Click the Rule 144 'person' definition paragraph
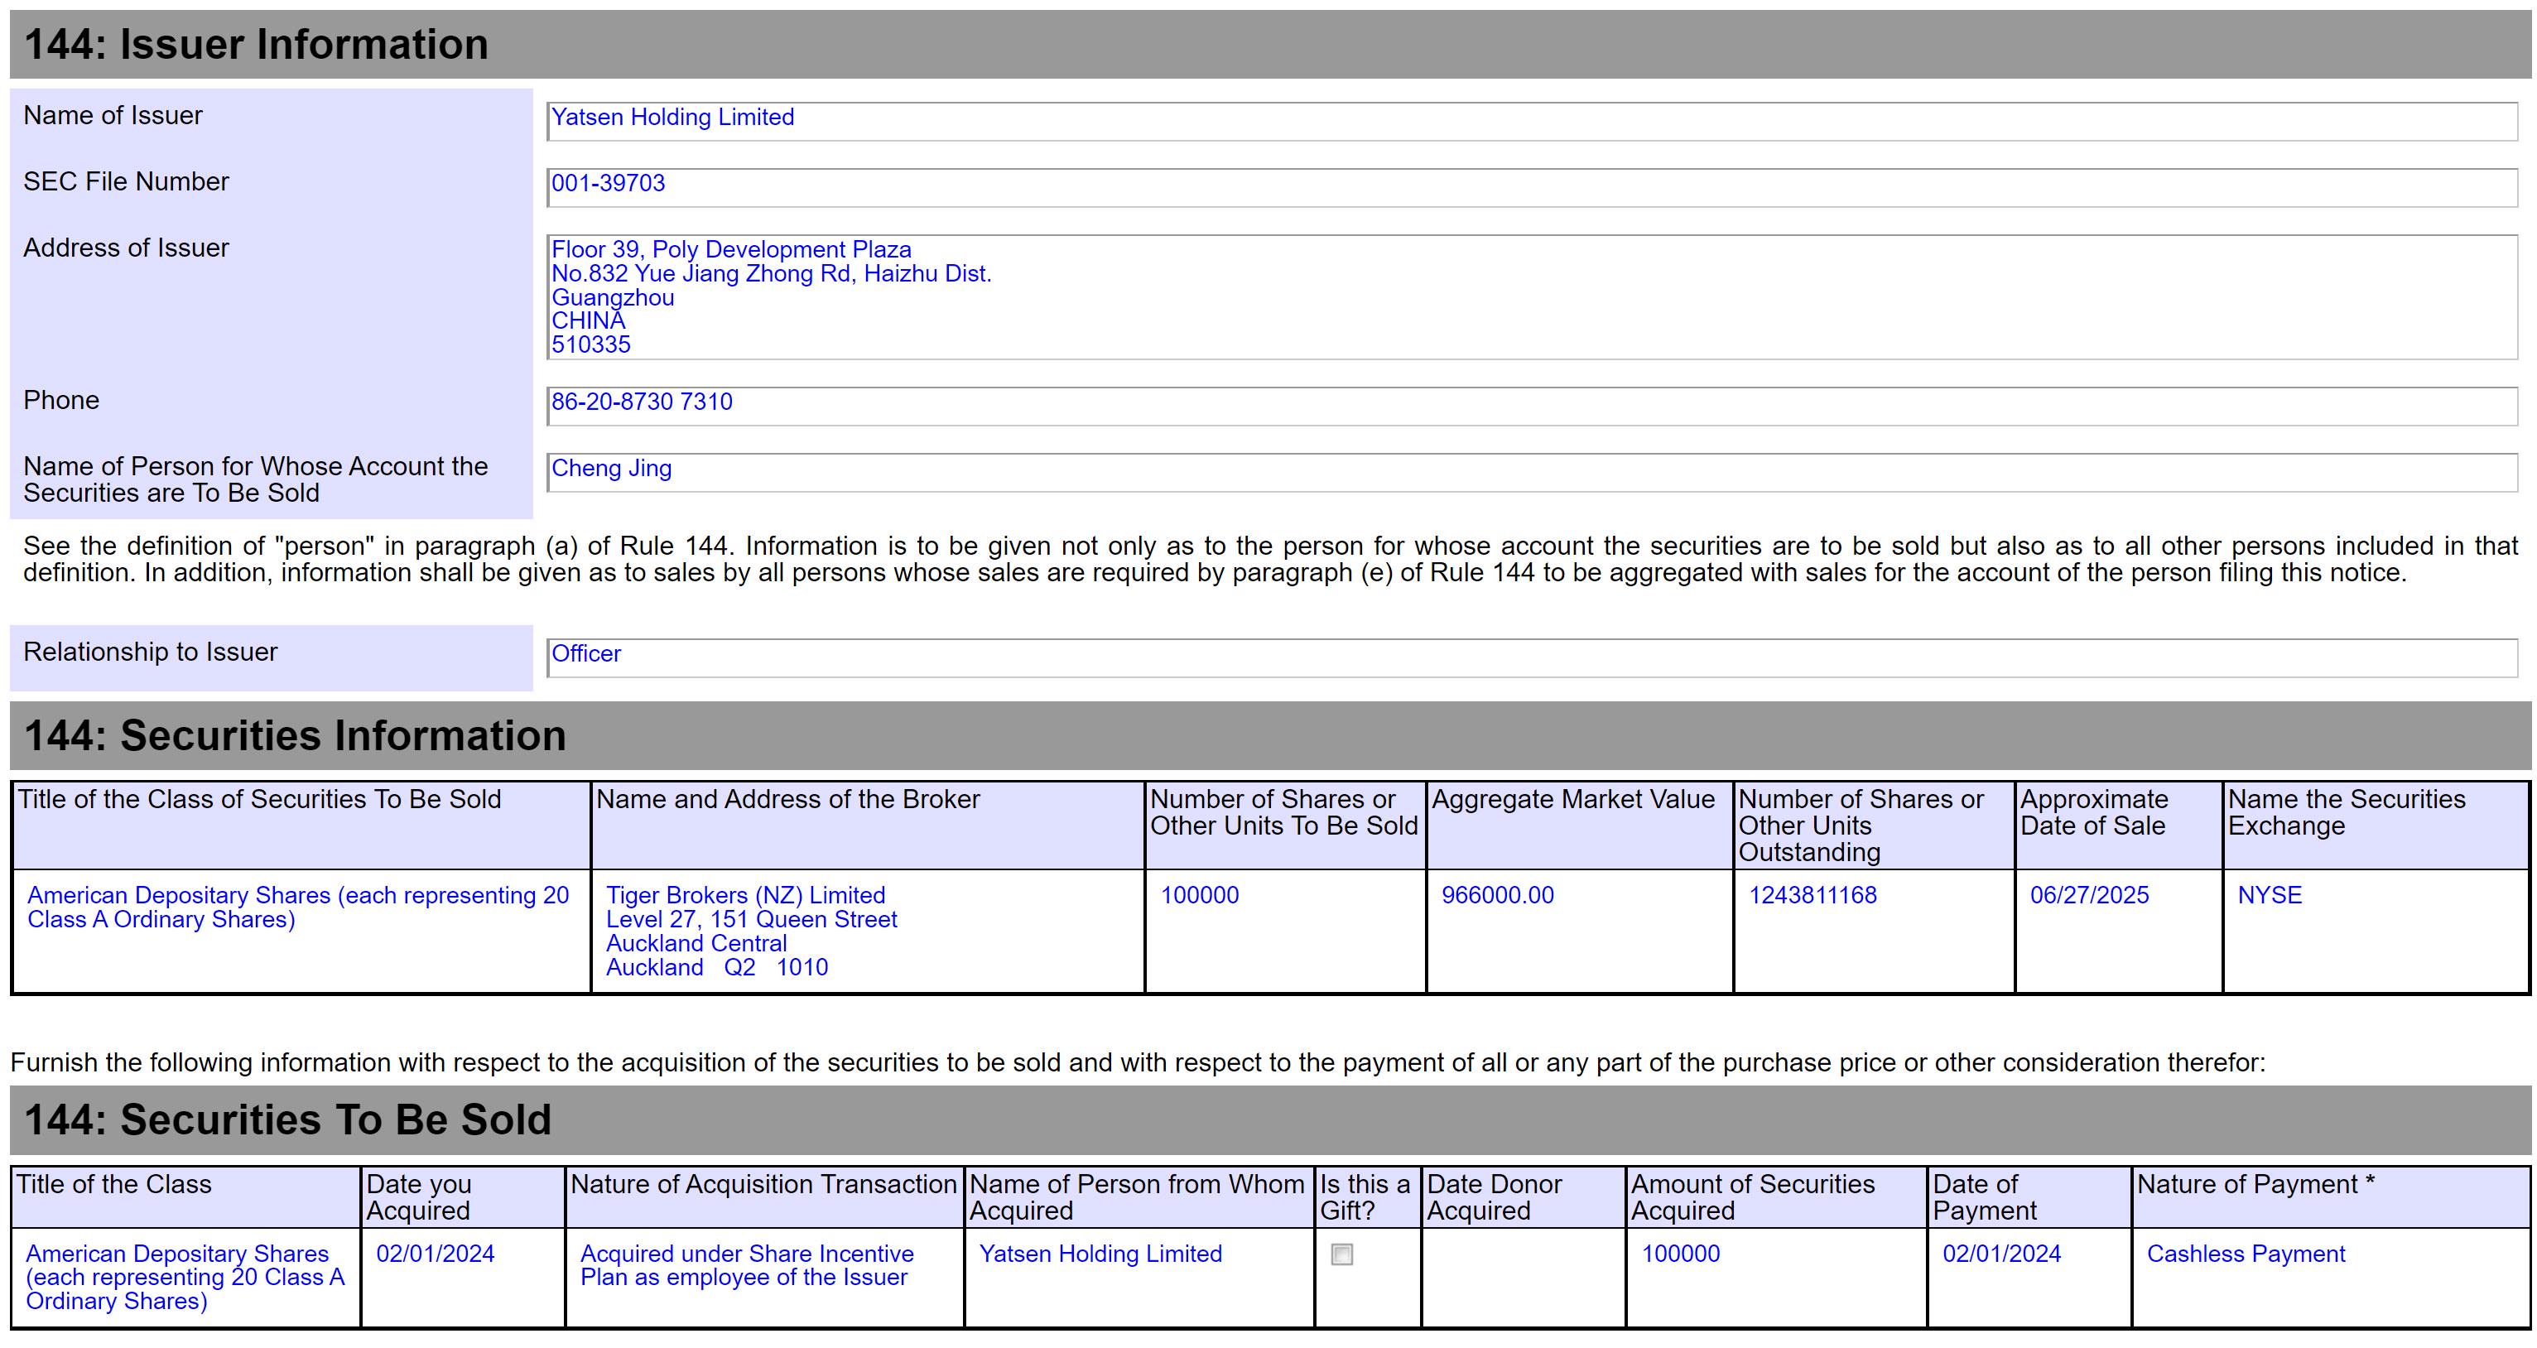 click(x=1269, y=559)
